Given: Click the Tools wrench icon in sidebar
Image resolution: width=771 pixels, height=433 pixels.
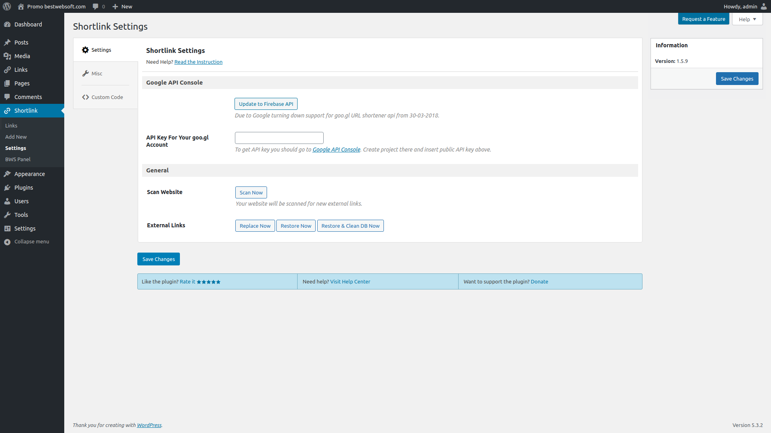Looking at the screenshot, I should [x=7, y=215].
